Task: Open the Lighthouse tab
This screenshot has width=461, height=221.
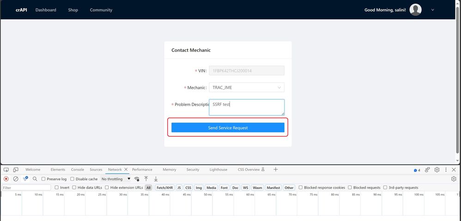Action: coord(218,170)
